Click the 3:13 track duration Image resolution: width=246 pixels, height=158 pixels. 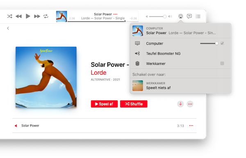180,126
